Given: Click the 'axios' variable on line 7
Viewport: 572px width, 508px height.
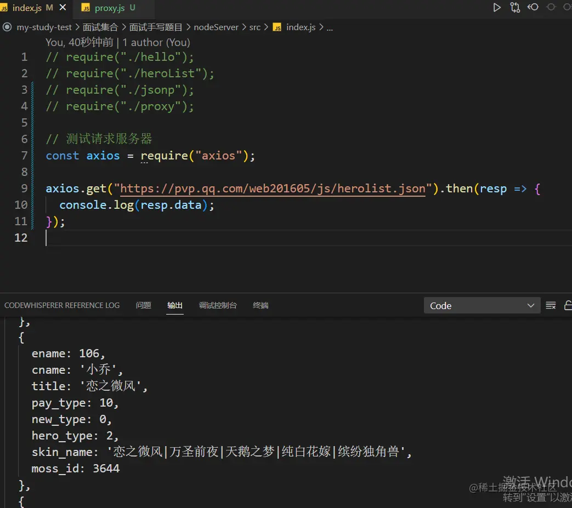Looking at the screenshot, I should (x=103, y=156).
